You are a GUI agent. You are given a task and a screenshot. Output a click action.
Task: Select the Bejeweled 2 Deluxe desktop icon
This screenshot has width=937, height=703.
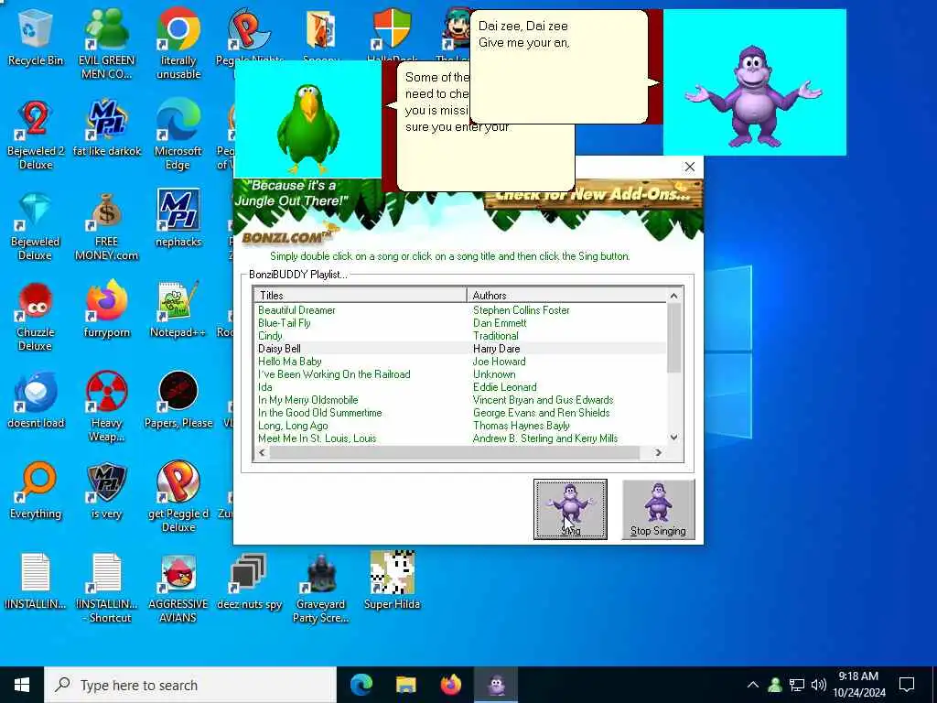coord(36,135)
